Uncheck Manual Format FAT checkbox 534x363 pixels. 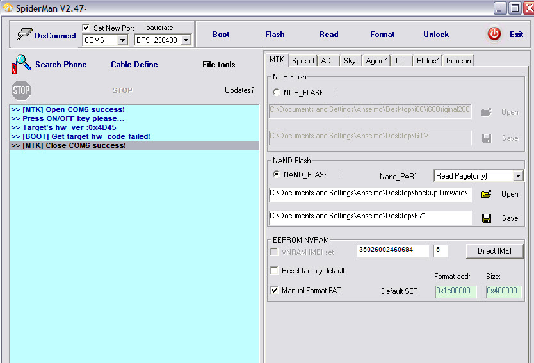coord(274,290)
